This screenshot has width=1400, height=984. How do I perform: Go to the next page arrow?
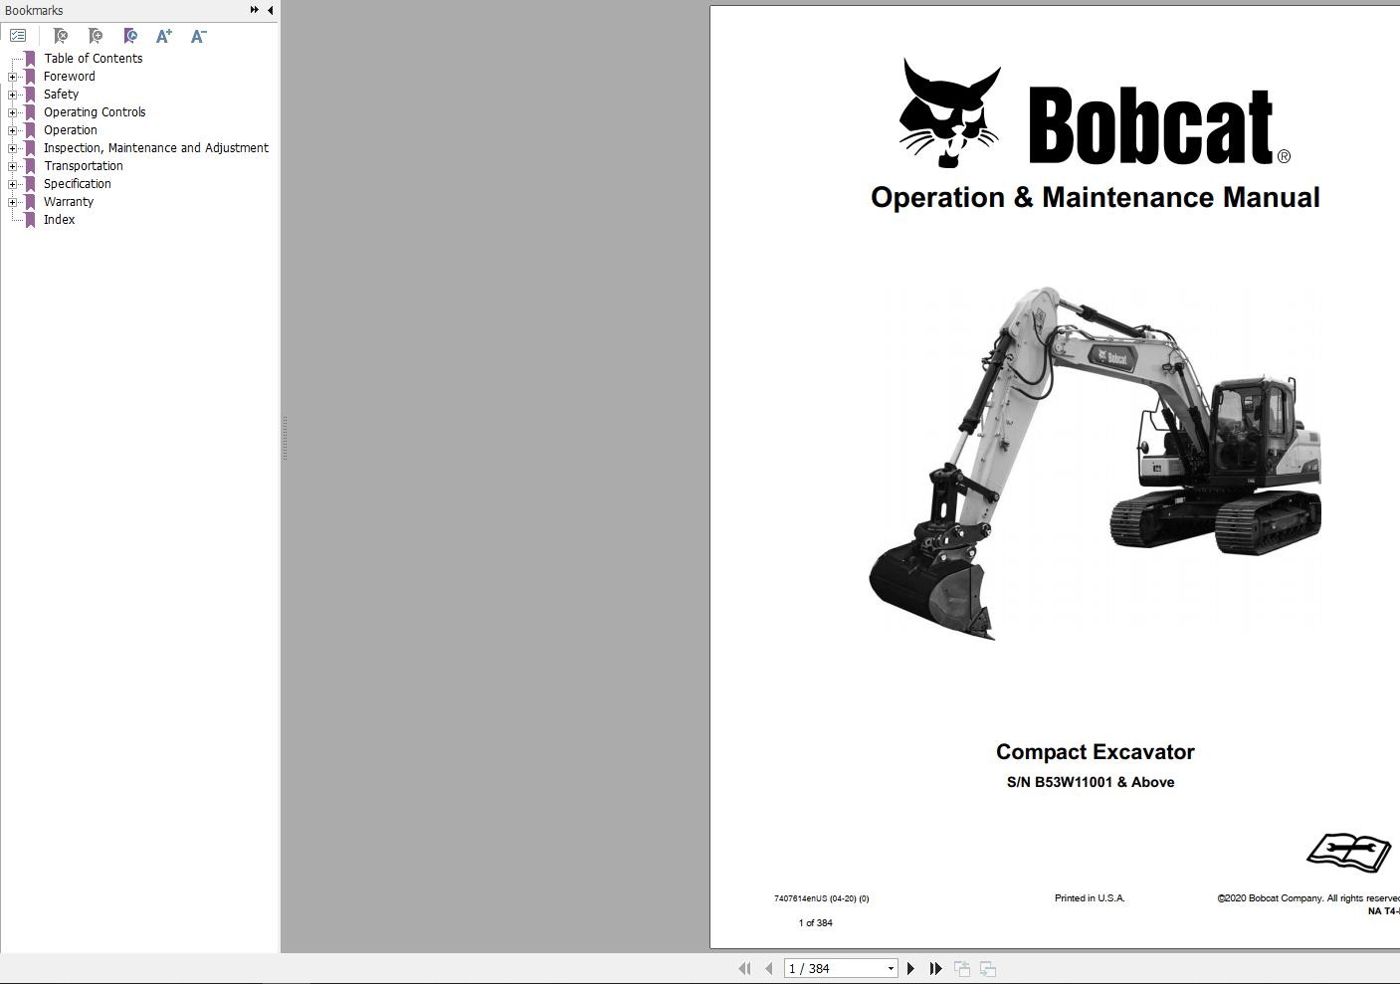910,968
